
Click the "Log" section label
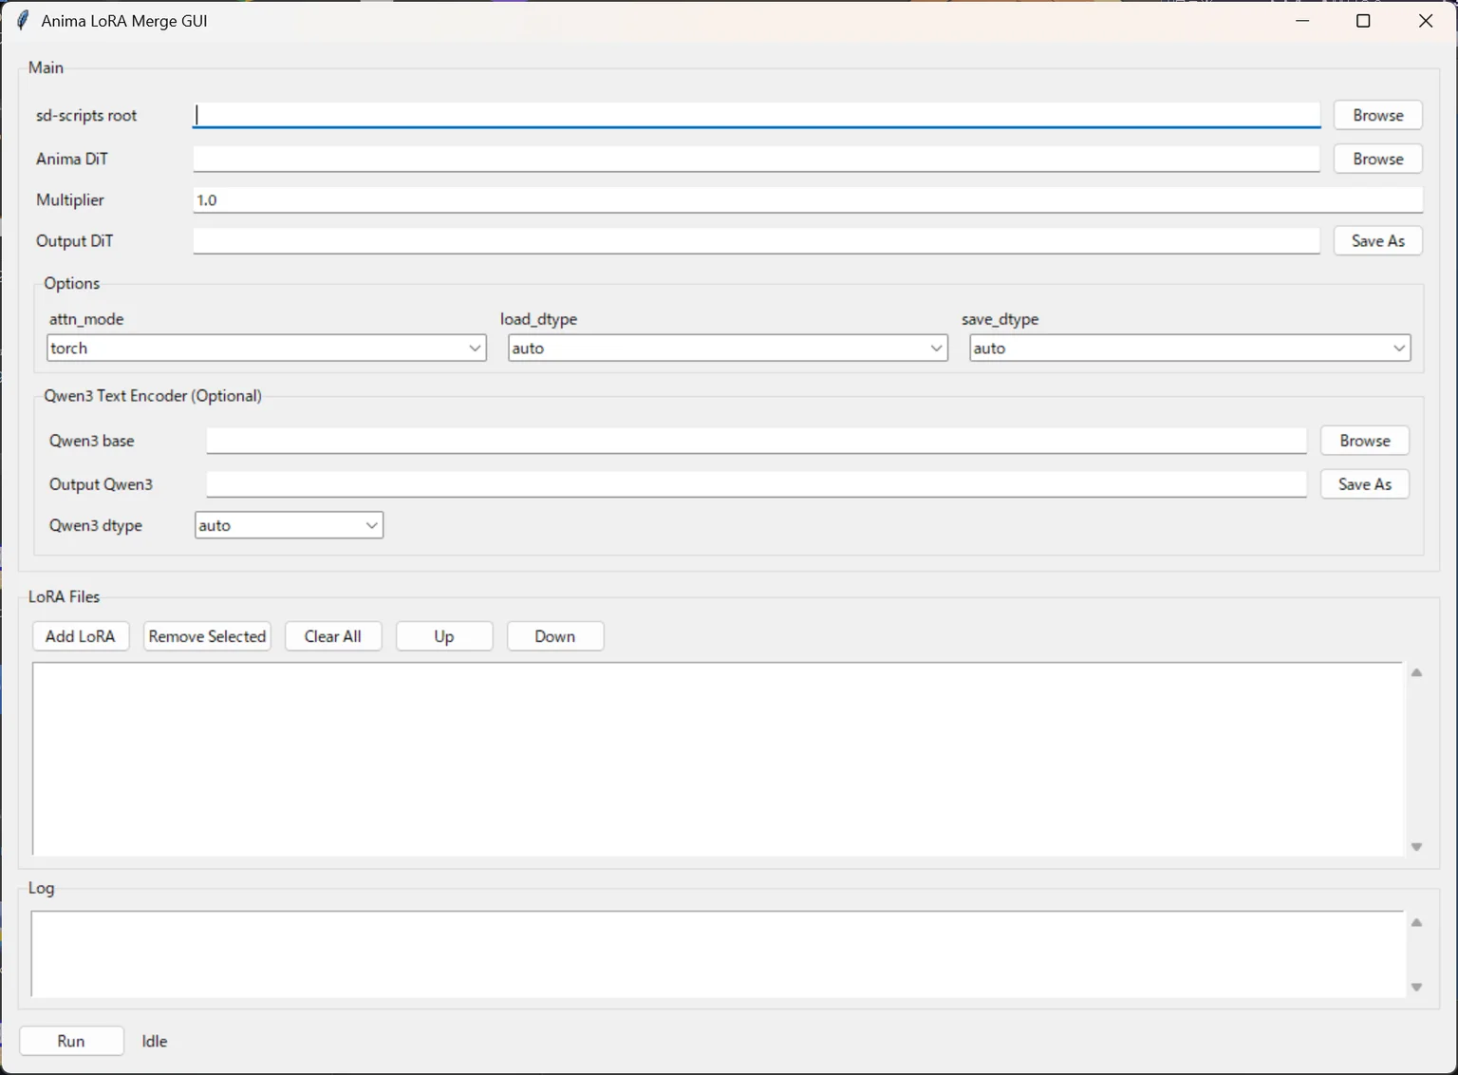point(41,888)
